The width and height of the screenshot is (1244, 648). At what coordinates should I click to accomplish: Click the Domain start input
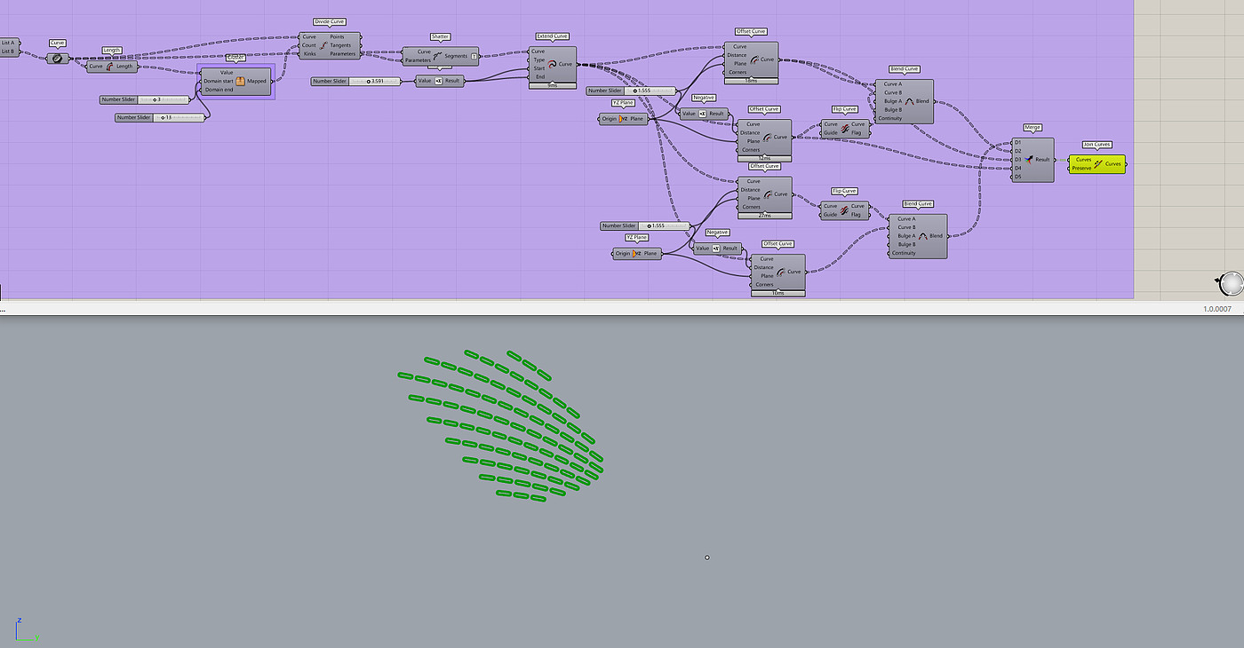pyautogui.click(x=219, y=81)
